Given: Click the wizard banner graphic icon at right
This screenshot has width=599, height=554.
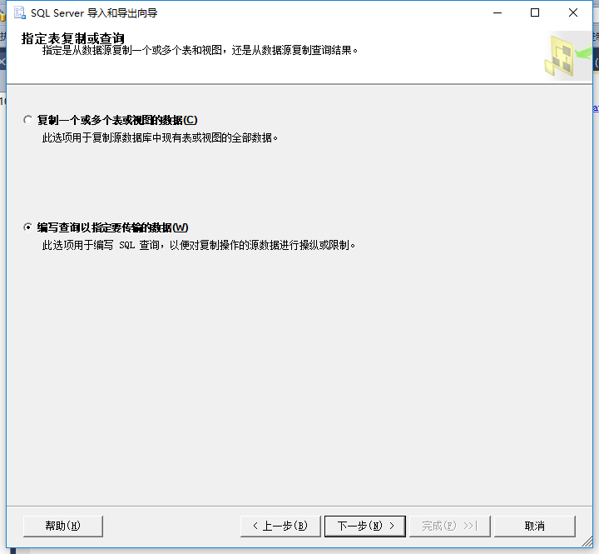Looking at the screenshot, I should (x=567, y=56).
